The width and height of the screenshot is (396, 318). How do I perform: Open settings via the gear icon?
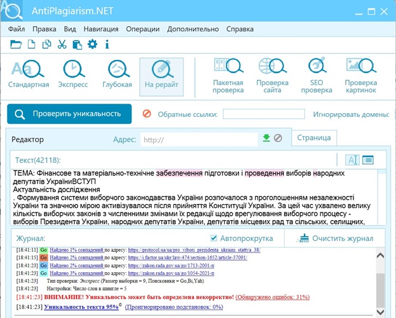pyautogui.click(x=92, y=45)
